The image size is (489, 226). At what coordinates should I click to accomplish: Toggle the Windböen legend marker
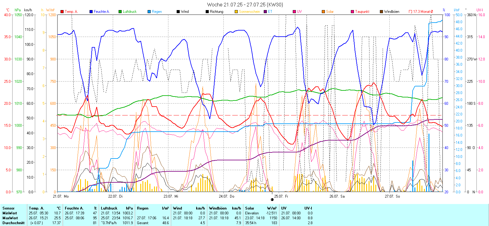pos(381,12)
